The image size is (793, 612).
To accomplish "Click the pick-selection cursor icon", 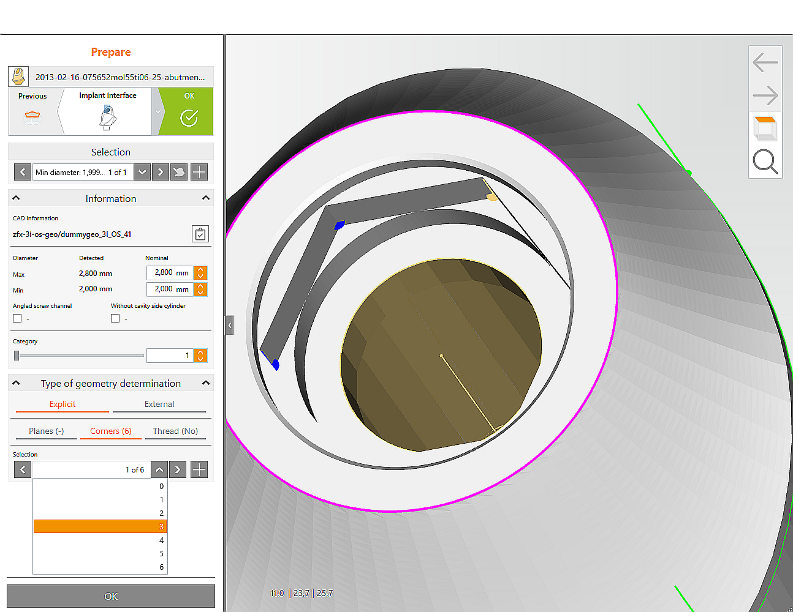I will (x=179, y=172).
